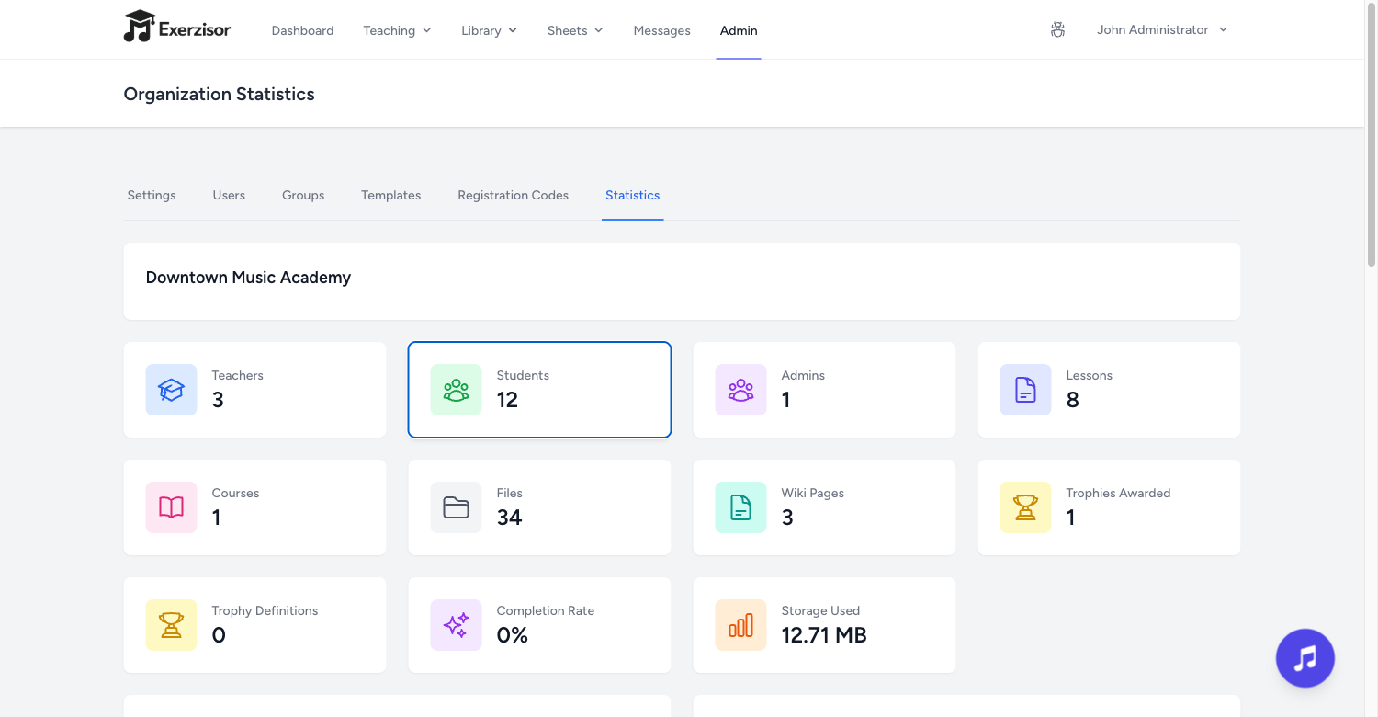Click the Teachers graduation cap icon

171,390
